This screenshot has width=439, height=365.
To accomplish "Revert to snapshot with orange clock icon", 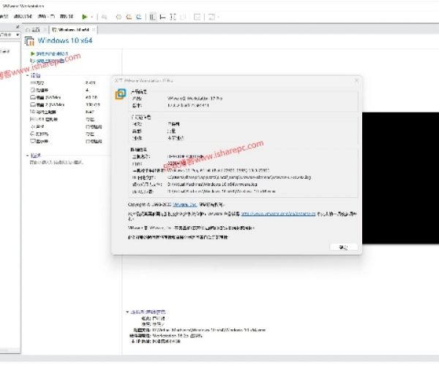I will (129, 17).
